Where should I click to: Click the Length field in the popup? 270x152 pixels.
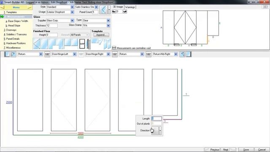157,119
